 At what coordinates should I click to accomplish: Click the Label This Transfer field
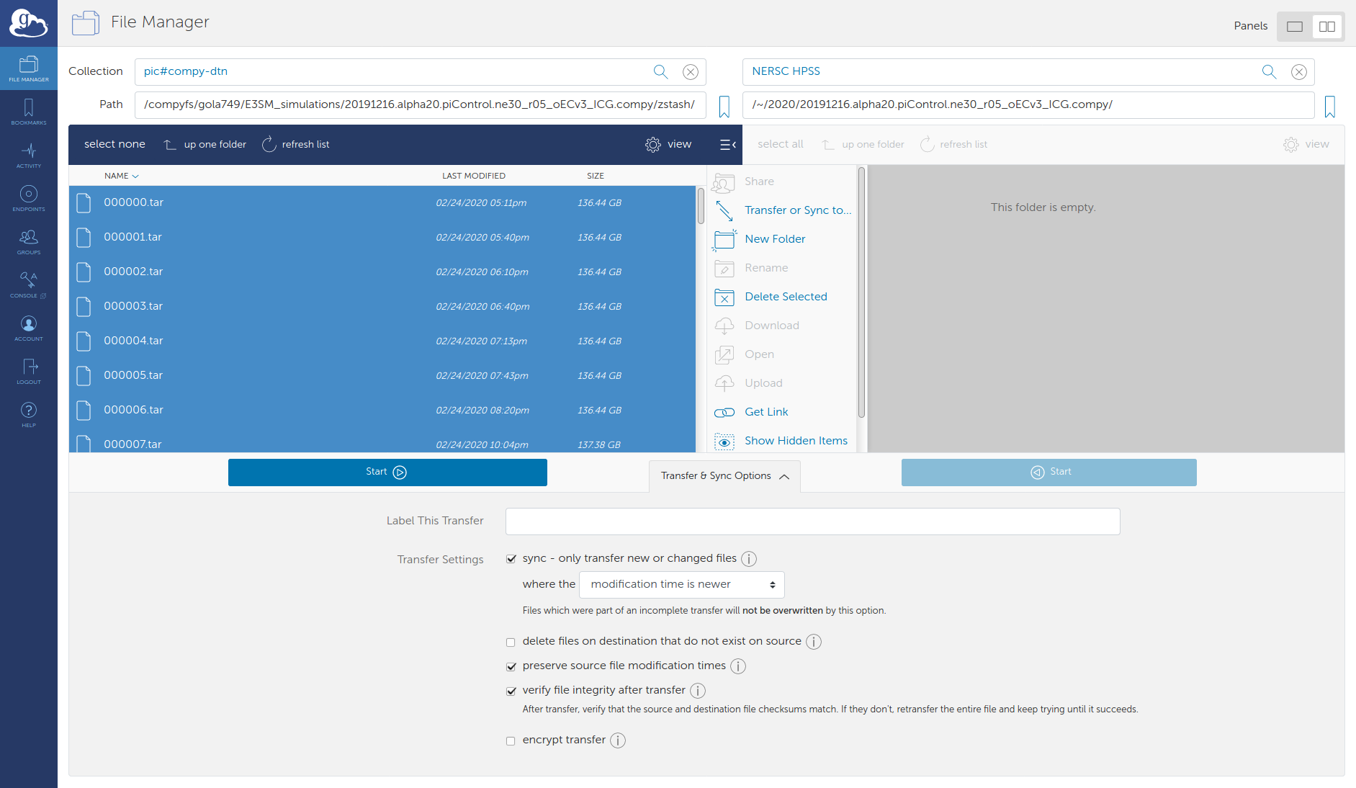tap(812, 521)
